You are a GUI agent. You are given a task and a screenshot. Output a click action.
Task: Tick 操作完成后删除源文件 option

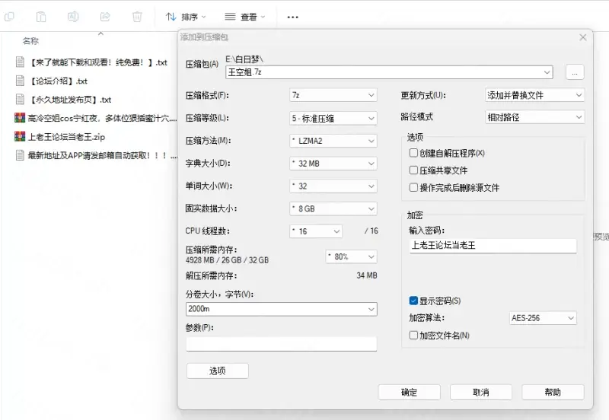tap(413, 188)
